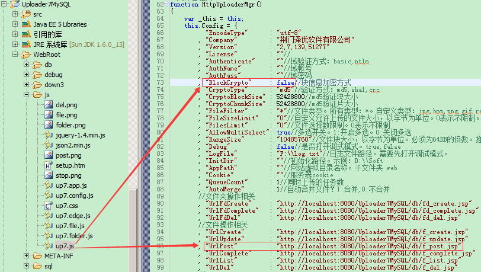
Task: Select the up7.js file icon
Action: point(49,245)
